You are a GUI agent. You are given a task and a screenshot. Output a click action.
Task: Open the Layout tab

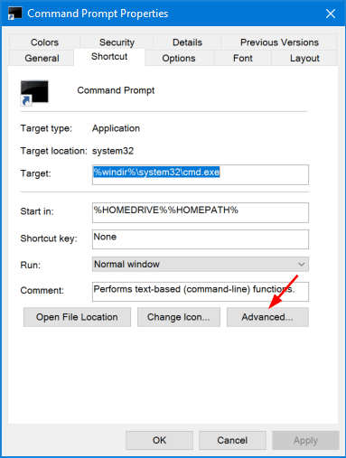304,58
